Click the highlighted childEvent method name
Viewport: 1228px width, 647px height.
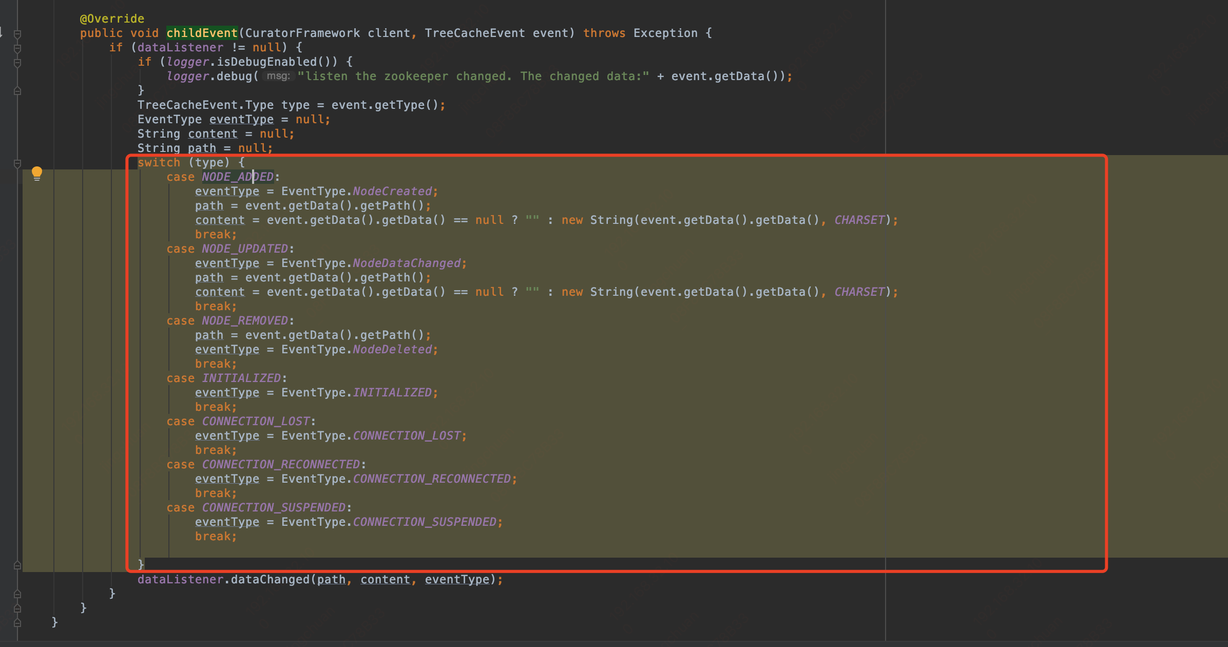coord(202,33)
